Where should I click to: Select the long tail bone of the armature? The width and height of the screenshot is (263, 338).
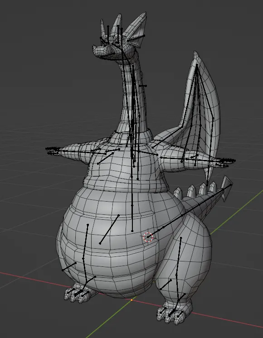(190, 211)
